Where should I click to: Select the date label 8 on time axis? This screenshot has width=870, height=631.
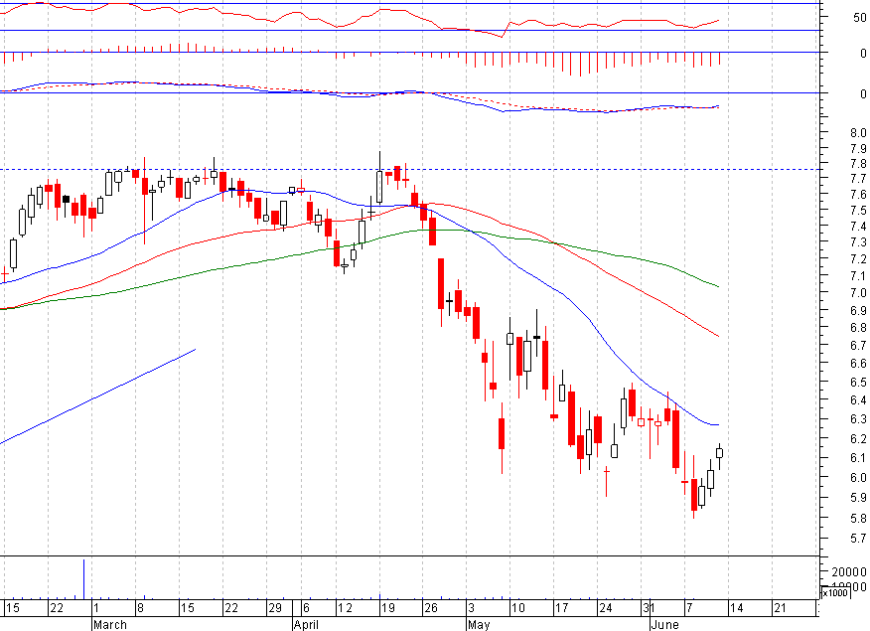(x=140, y=608)
